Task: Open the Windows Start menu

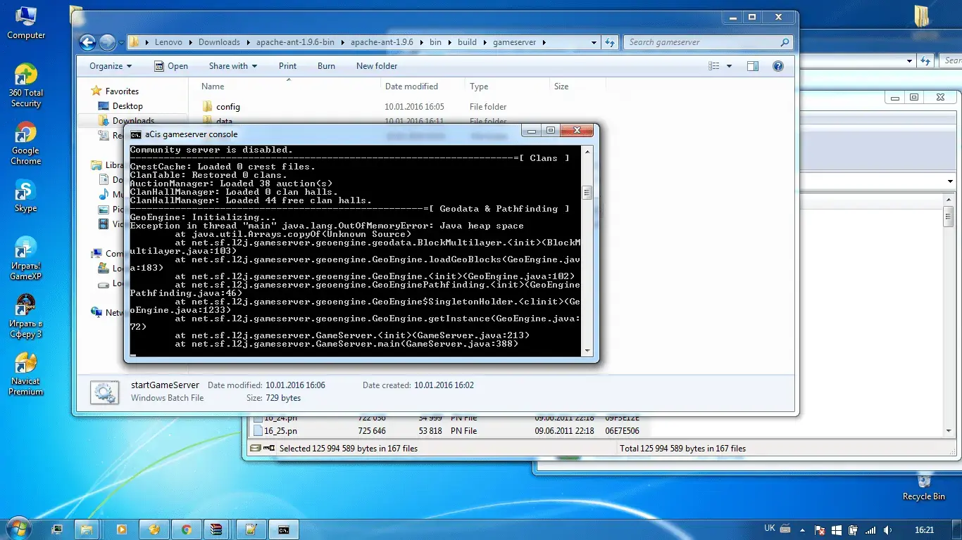Action: click(18, 529)
